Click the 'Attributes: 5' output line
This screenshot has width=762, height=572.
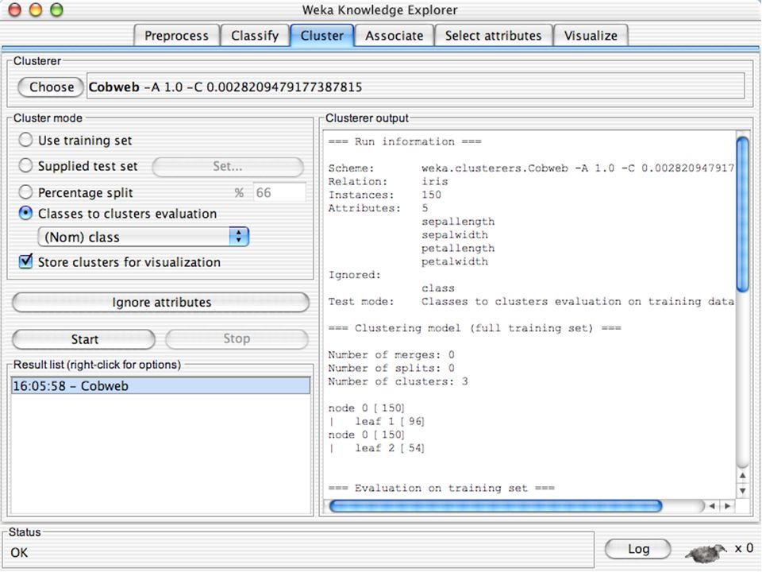[378, 208]
